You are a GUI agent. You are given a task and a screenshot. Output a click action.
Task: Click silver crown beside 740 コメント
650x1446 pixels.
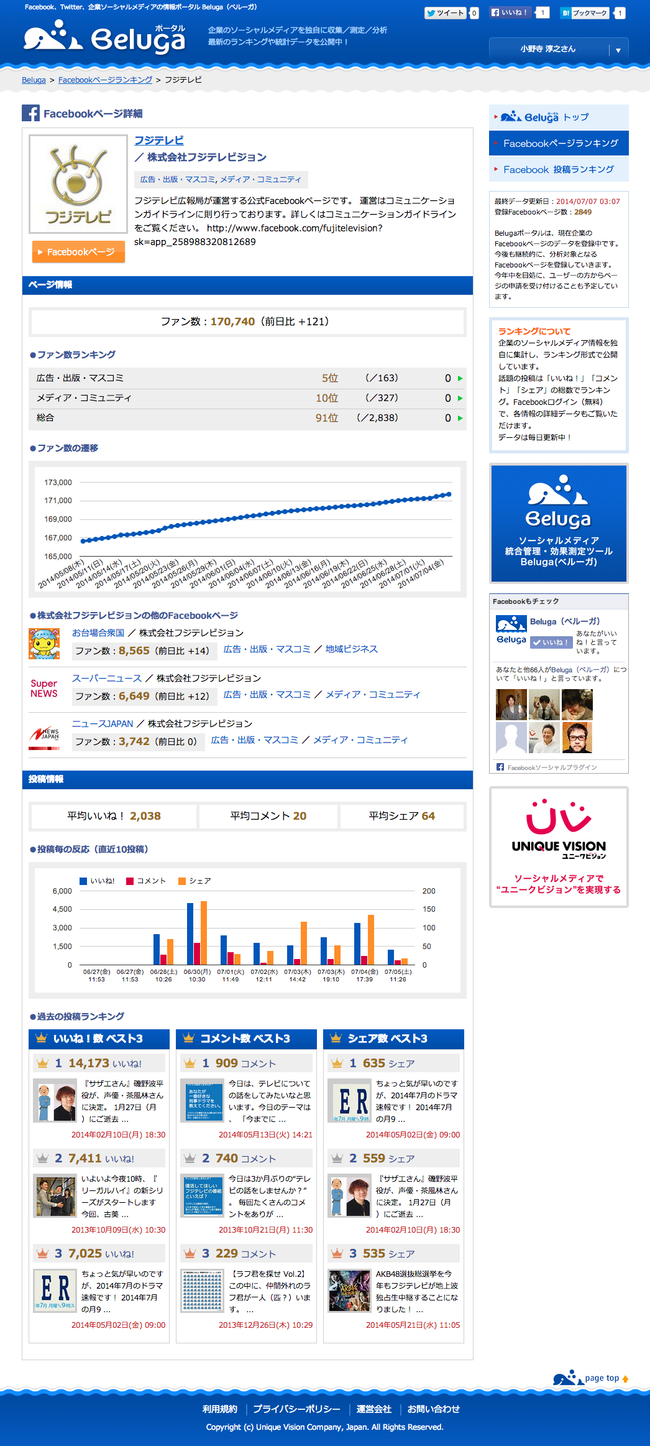click(x=190, y=1159)
